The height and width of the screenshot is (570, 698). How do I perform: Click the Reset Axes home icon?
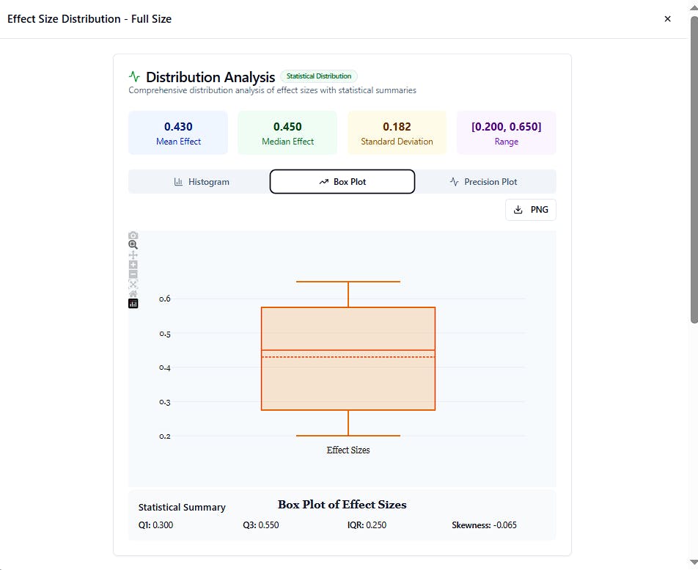pyautogui.click(x=133, y=293)
